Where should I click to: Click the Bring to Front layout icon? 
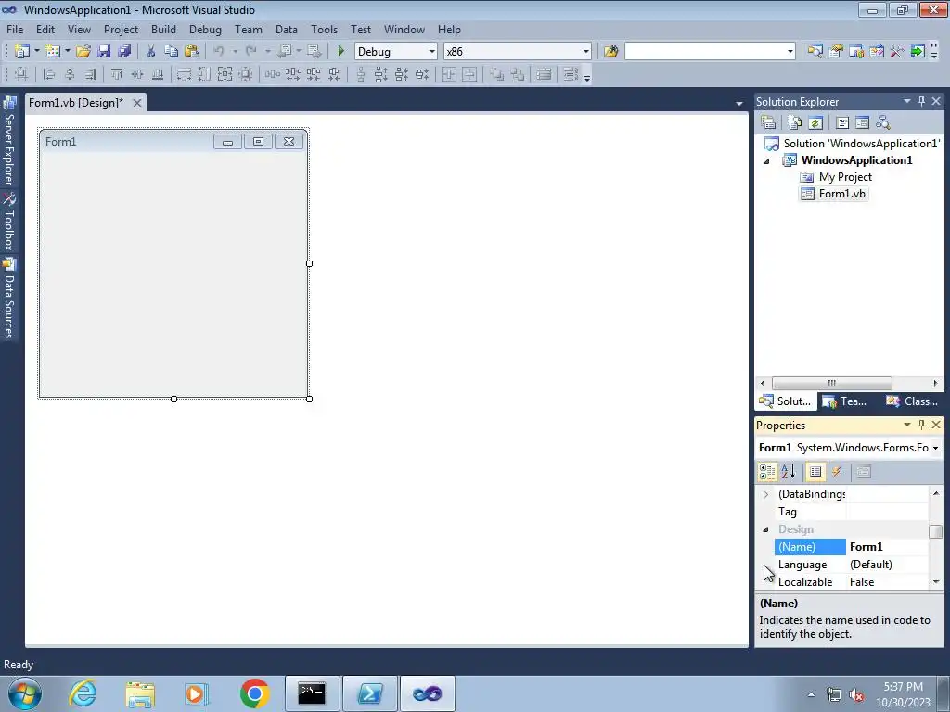[x=497, y=74]
